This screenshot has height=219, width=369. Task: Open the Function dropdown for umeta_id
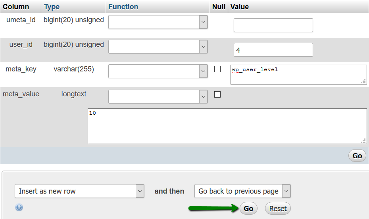coord(158,22)
